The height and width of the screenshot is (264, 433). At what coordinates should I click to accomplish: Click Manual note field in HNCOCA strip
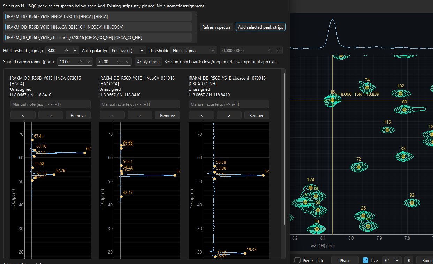pyautogui.click(x=140, y=104)
